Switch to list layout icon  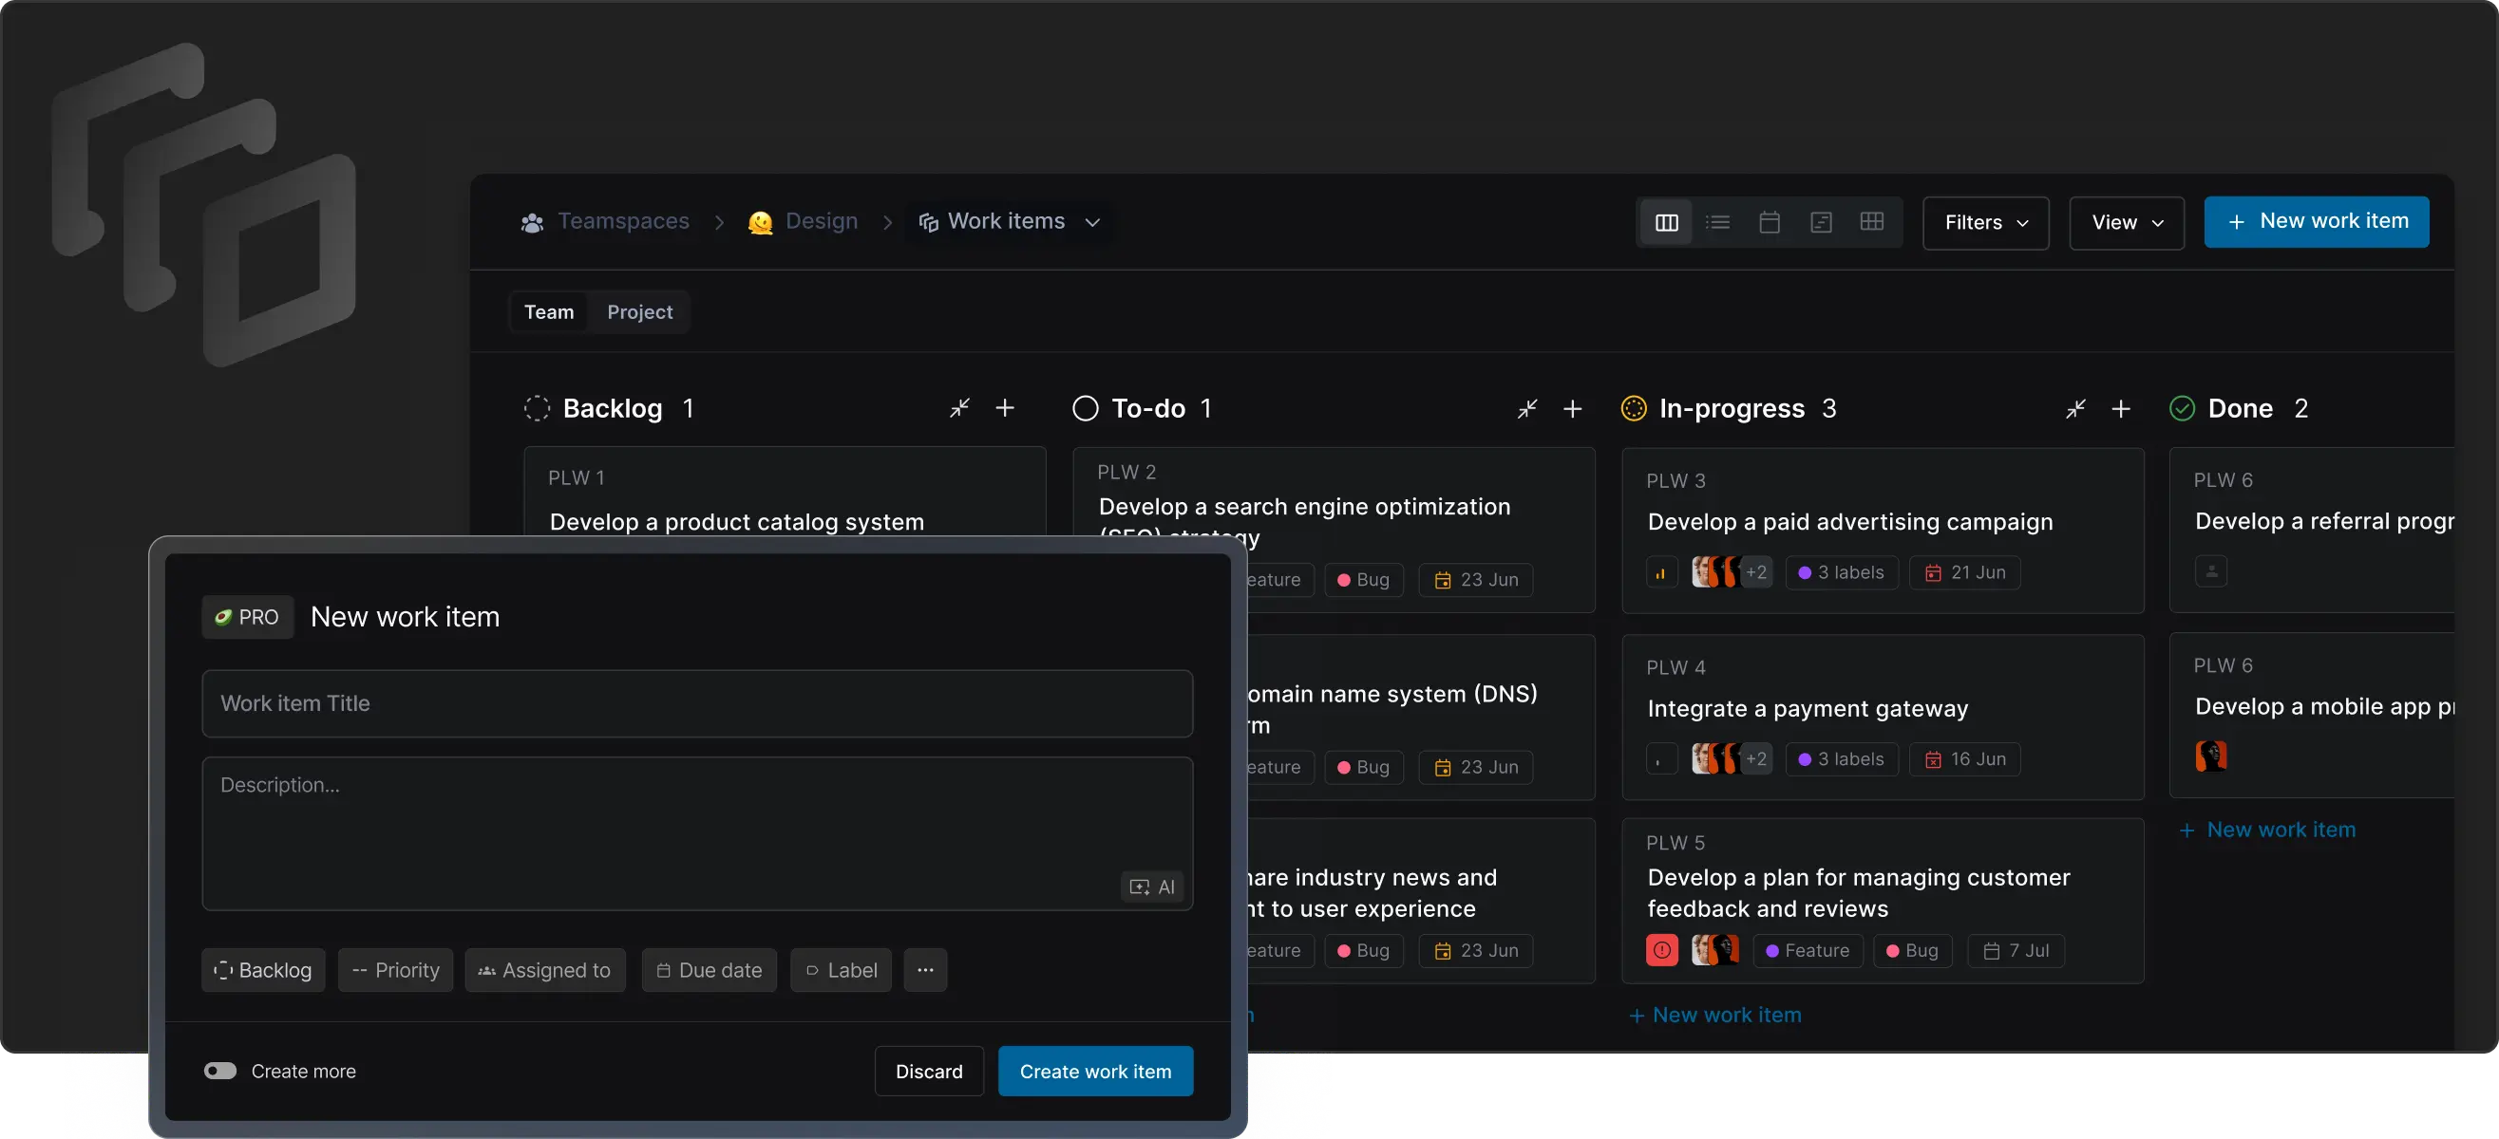click(1717, 223)
